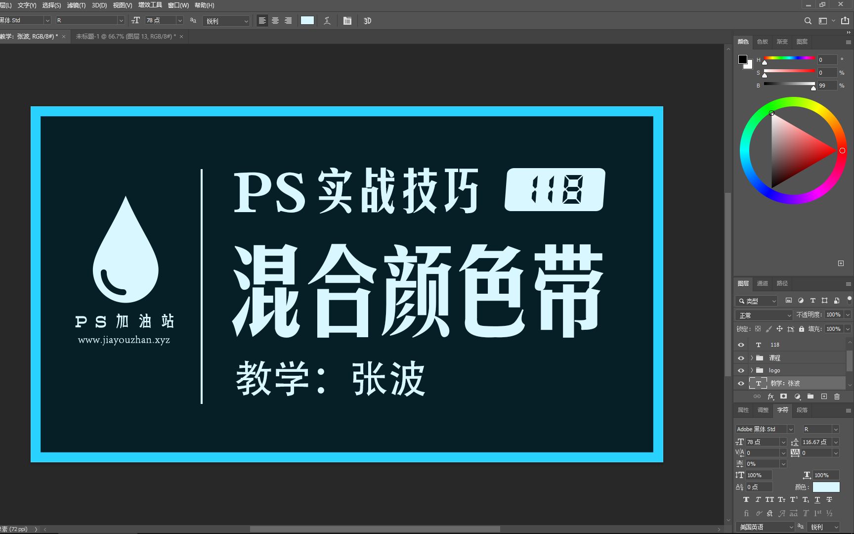Toggle lock position move icon
854x534 pixels.
(779, 329)
